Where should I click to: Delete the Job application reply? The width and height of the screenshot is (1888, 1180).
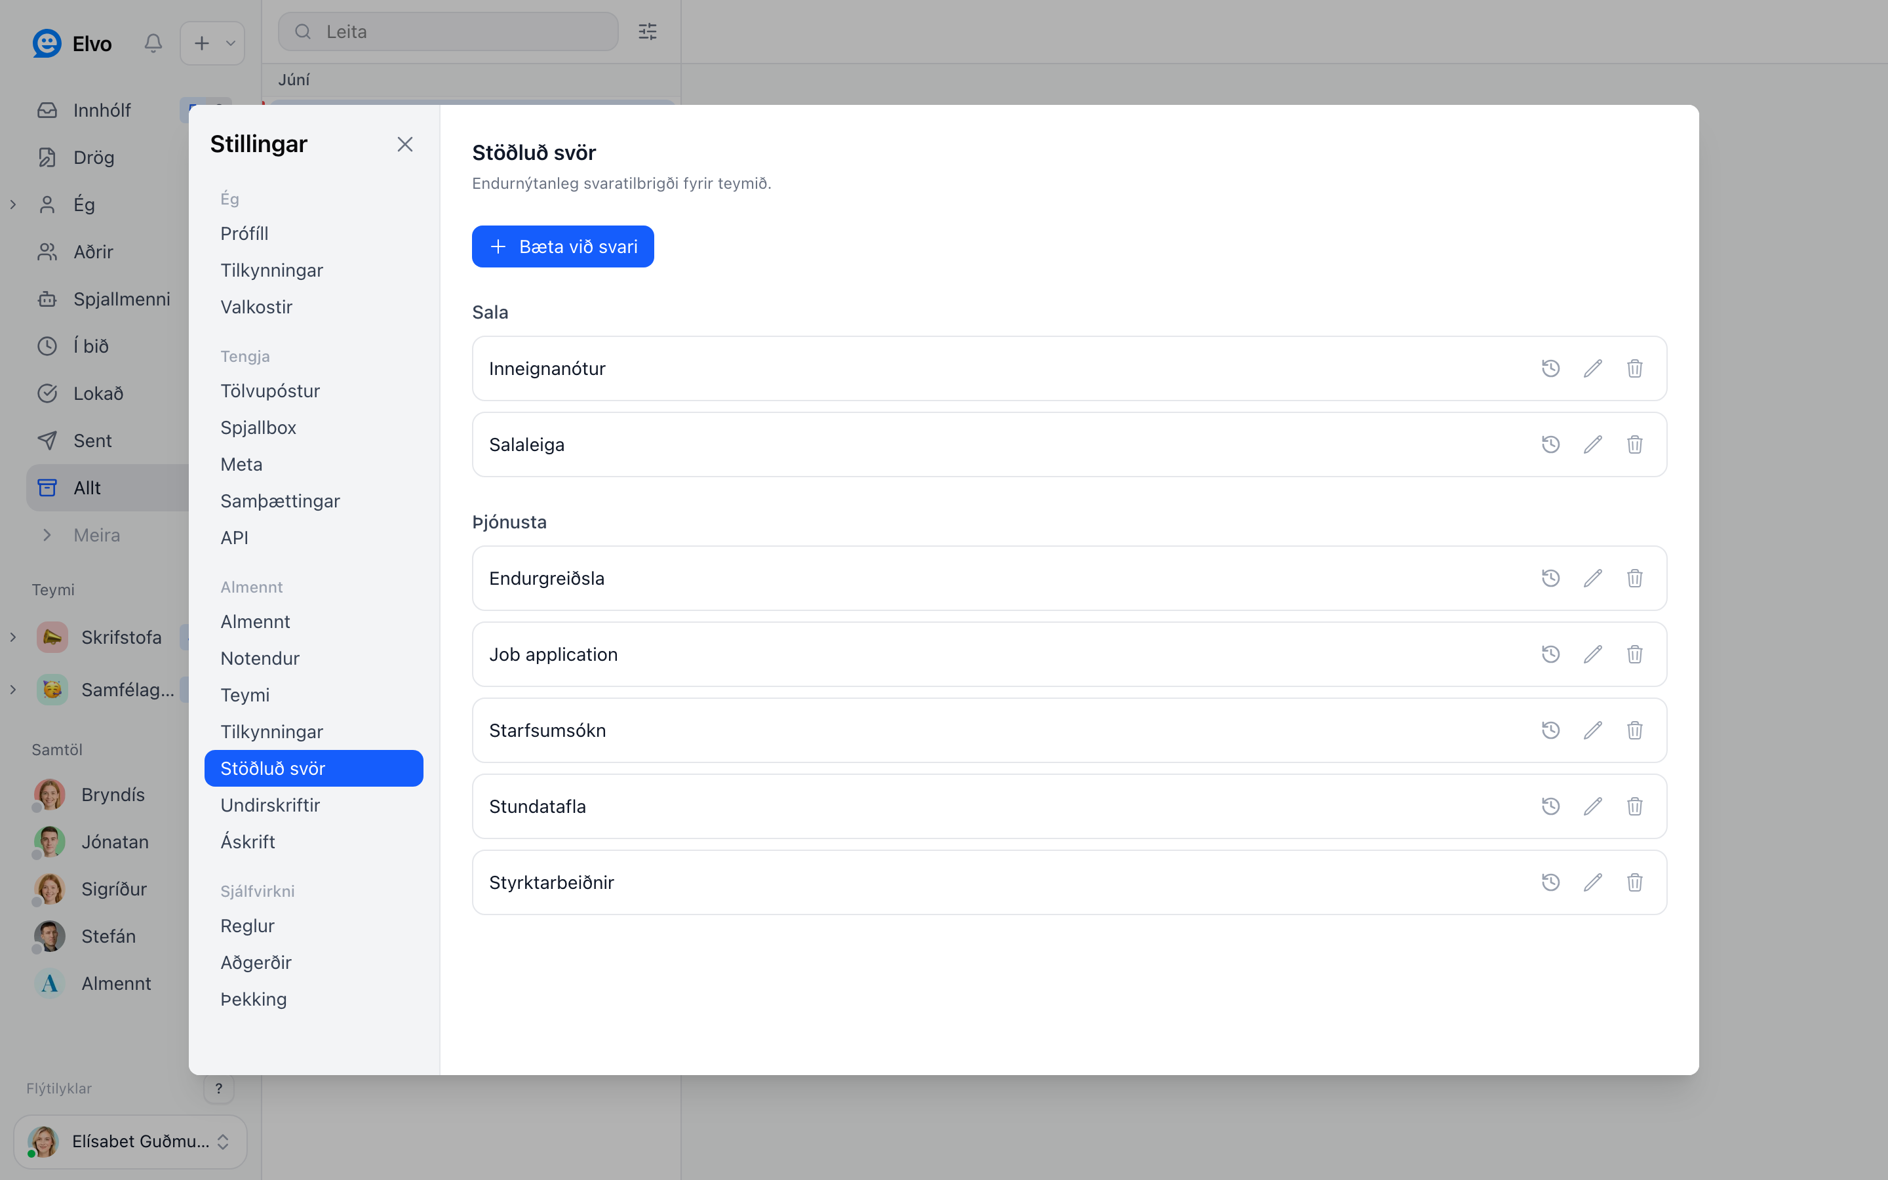click(1634, 654)
